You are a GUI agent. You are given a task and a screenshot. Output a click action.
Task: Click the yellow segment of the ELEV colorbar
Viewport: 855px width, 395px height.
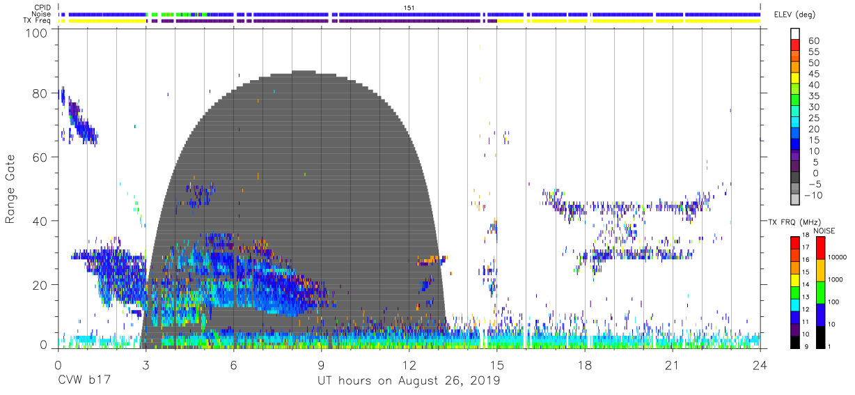[x=795, y=79]
